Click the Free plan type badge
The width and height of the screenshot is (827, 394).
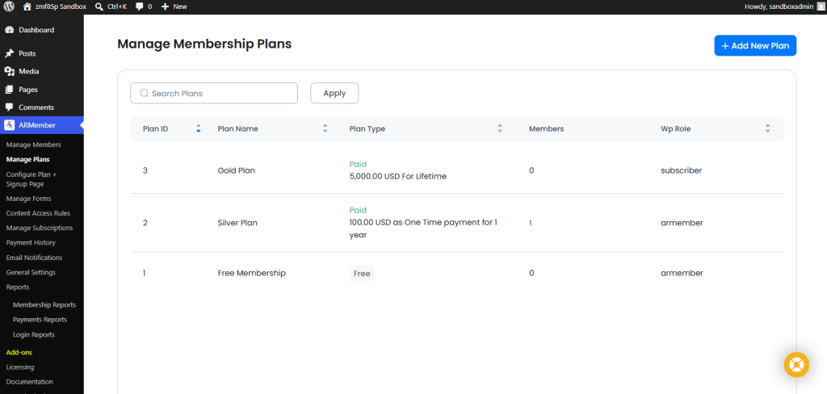pos(362,273)
